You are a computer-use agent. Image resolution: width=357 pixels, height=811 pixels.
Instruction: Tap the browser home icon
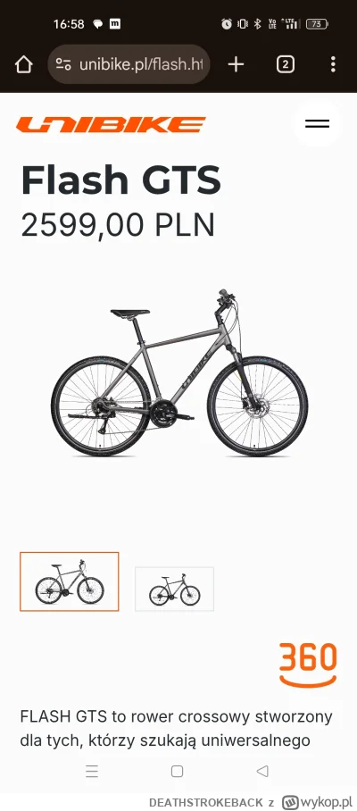24,64
